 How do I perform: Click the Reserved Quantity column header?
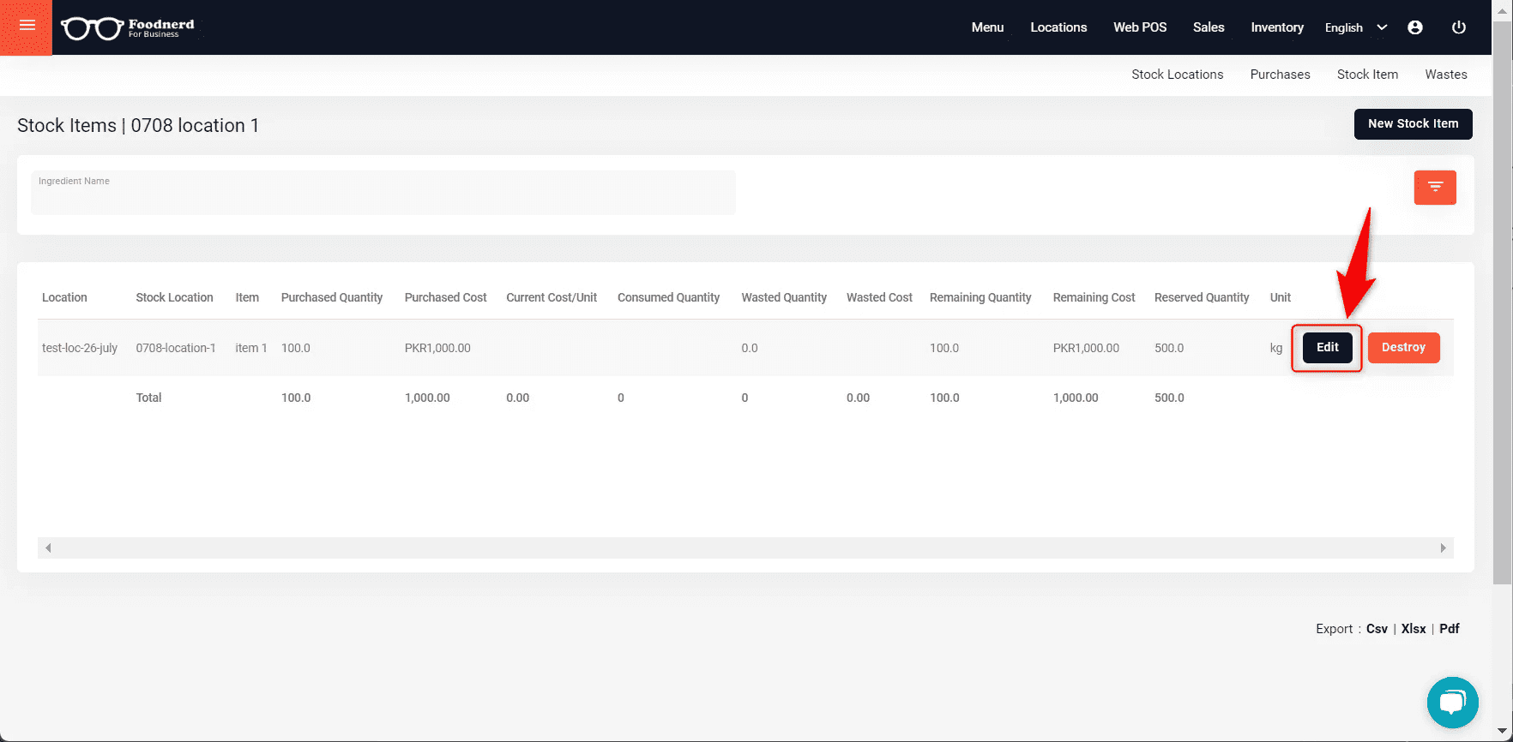click(1202, 297)
